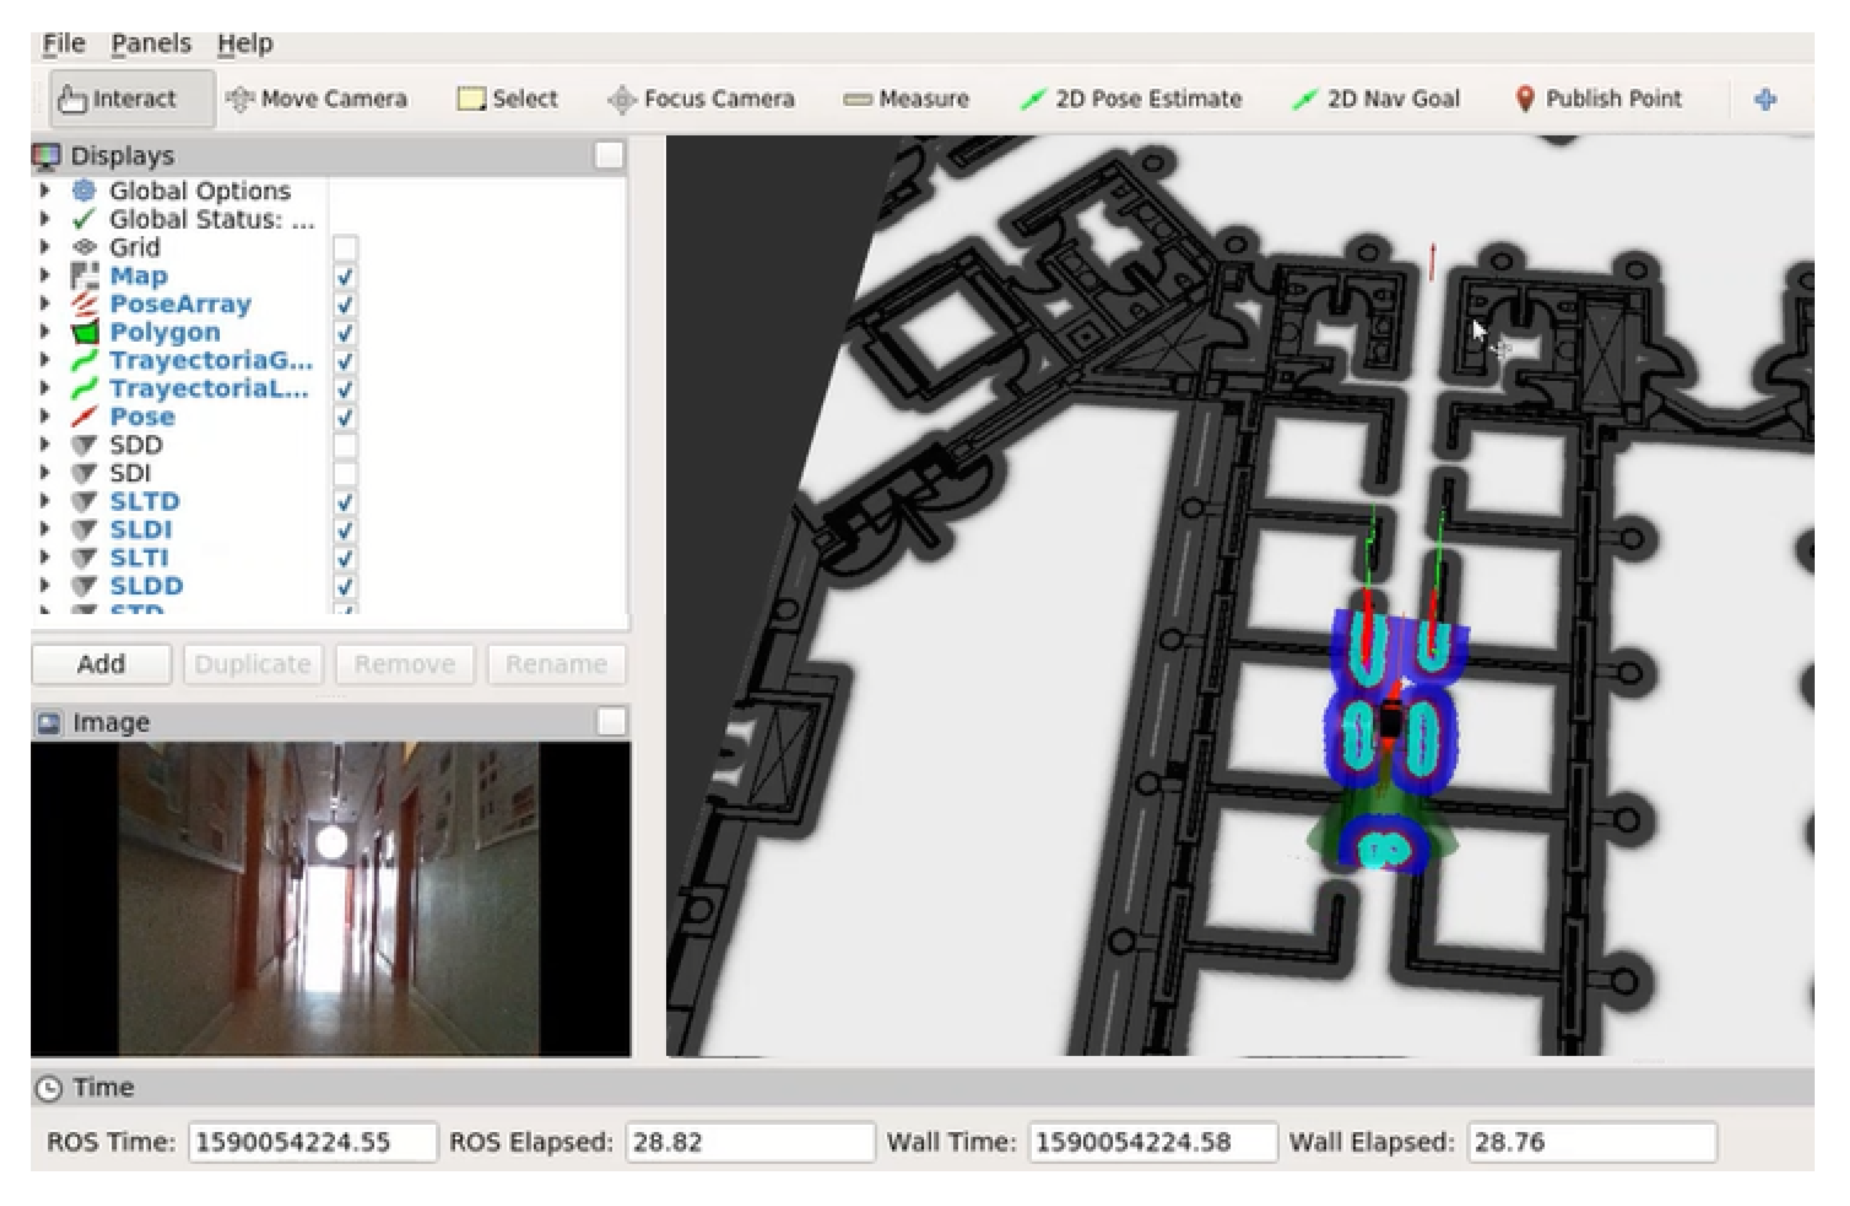Expand the Polygon display properties

44,332
